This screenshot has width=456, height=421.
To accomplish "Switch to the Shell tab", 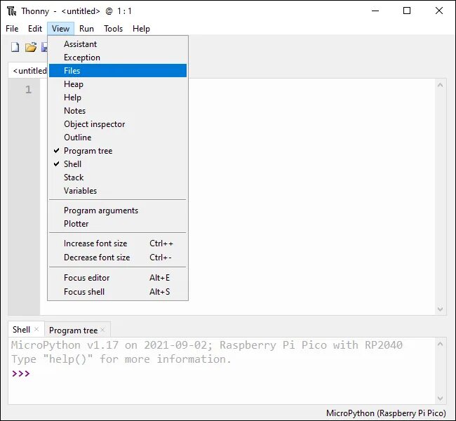I will click(21, 330).
